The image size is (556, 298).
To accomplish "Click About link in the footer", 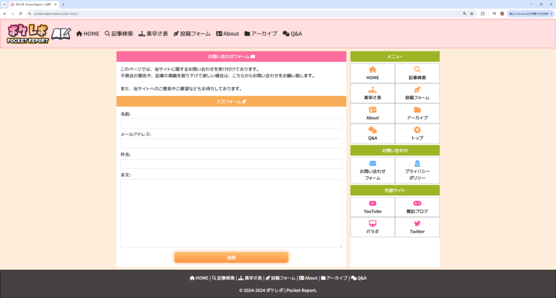I will coord(308,278).
